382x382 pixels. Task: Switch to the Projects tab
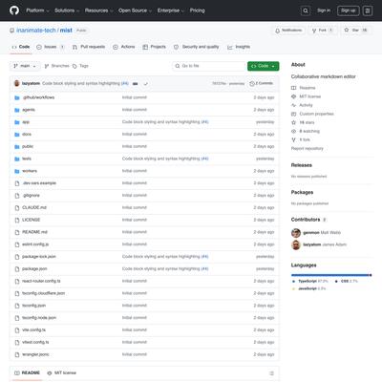tap(155, 47)
